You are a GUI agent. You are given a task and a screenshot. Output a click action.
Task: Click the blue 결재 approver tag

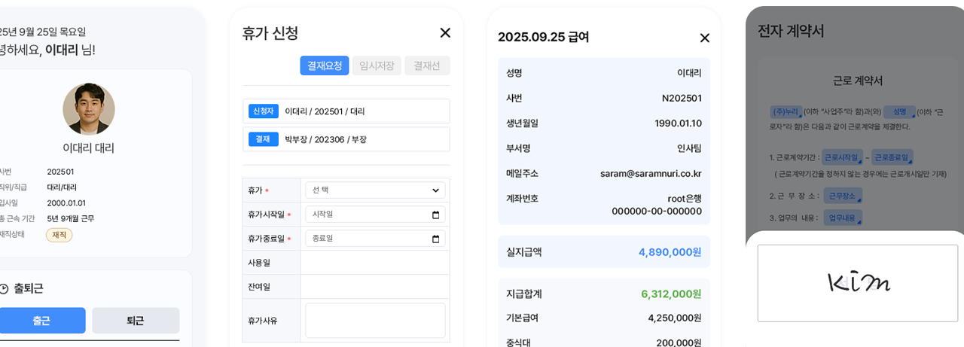pyautogui.click(x=264, y=139)
